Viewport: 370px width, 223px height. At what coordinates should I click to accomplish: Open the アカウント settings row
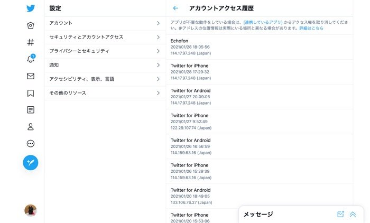[x=105, y=23]
